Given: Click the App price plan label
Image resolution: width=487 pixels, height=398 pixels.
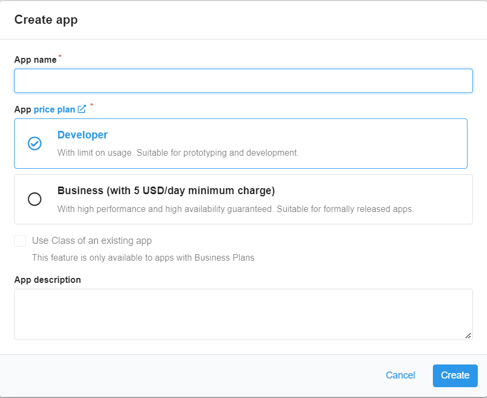Looking at the screenshot, I should (24, 109).
